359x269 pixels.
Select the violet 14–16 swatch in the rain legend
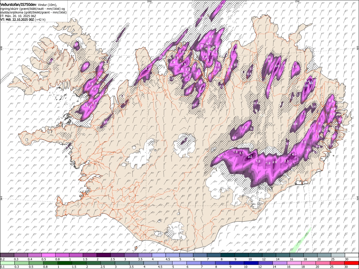coord(280,263)
